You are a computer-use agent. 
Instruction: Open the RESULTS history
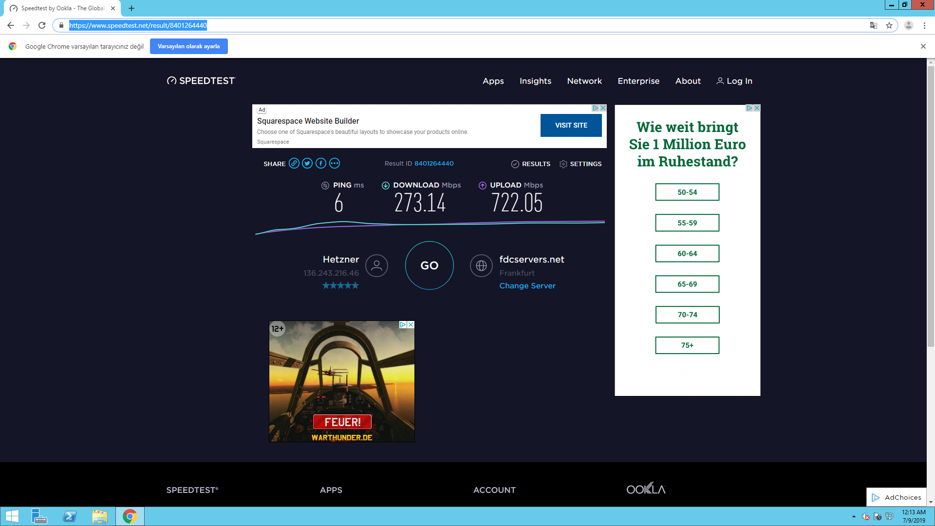tap(531, 164)
